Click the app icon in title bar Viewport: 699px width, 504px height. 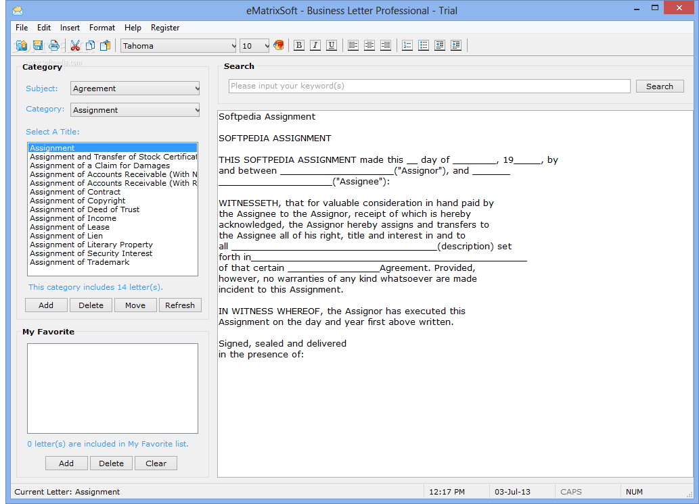coord(18,10)
